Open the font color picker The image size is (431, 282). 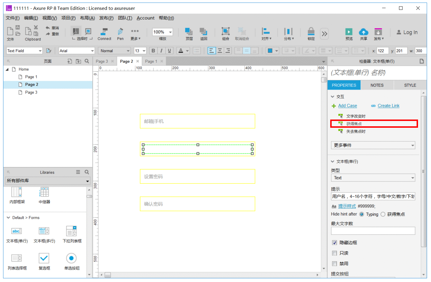click(181, 51)
